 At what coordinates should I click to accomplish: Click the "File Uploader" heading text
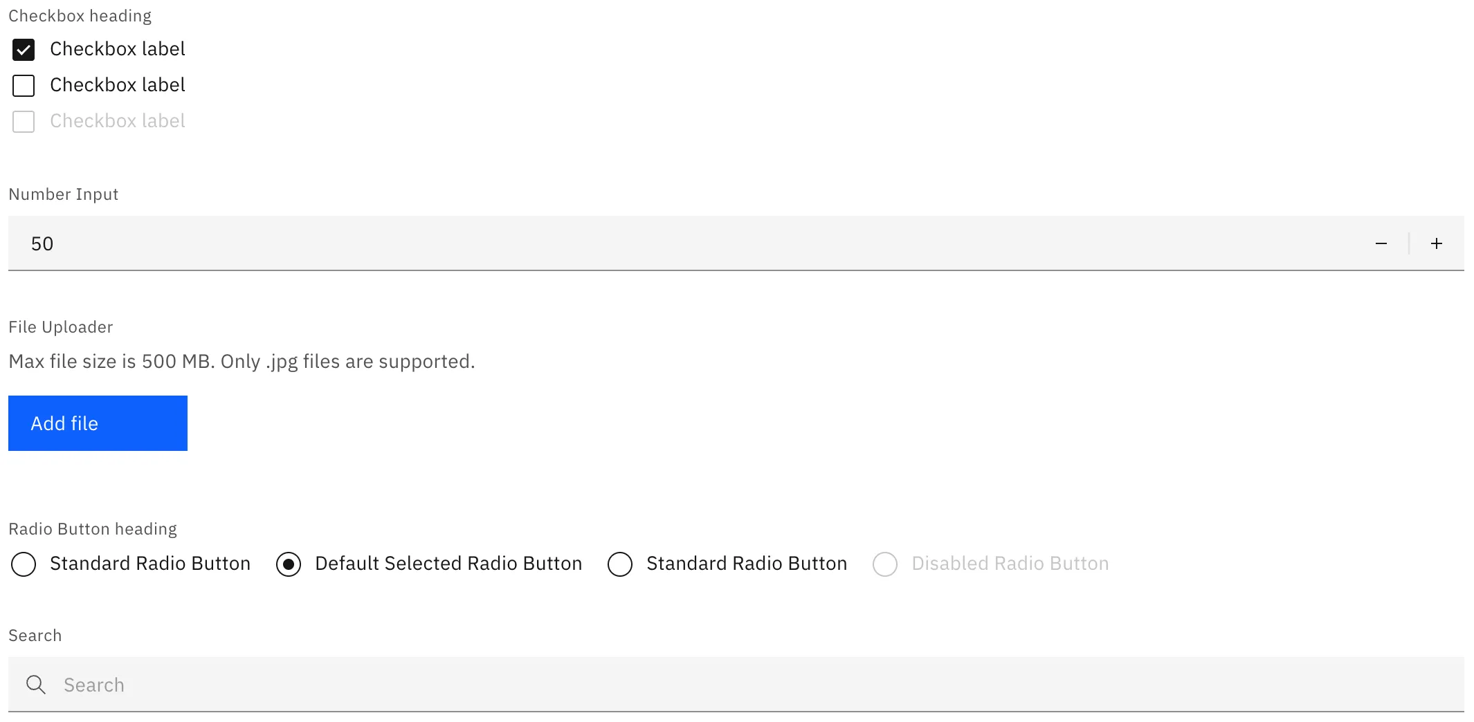[61, 327]
